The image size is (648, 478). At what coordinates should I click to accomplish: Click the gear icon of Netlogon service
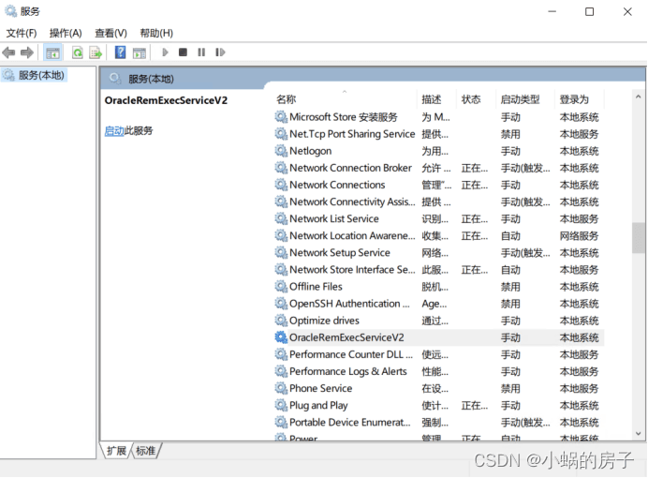point(281,151)
